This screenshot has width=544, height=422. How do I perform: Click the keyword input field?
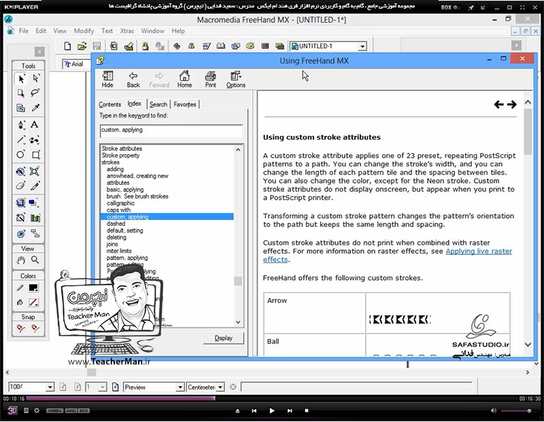(x=171, y=130)
